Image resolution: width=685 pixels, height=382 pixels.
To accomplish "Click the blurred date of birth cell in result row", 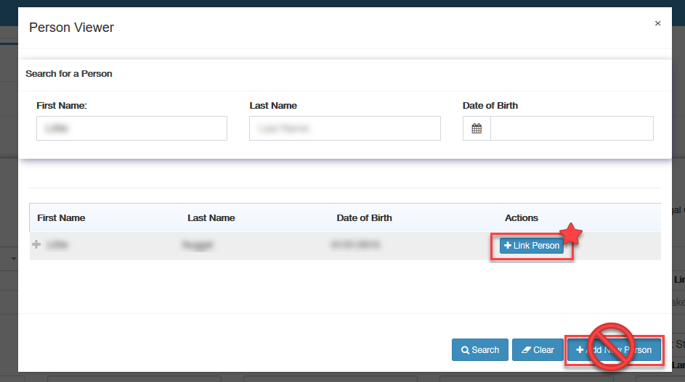I will [x=355, y=244].
